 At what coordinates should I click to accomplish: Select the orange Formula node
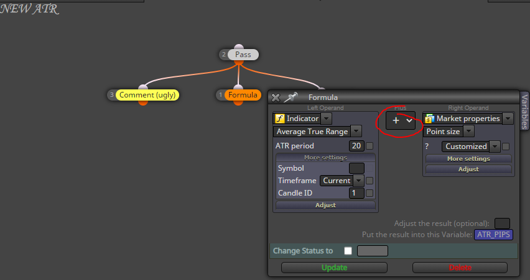pyautogui.click(x=243, y=95)
